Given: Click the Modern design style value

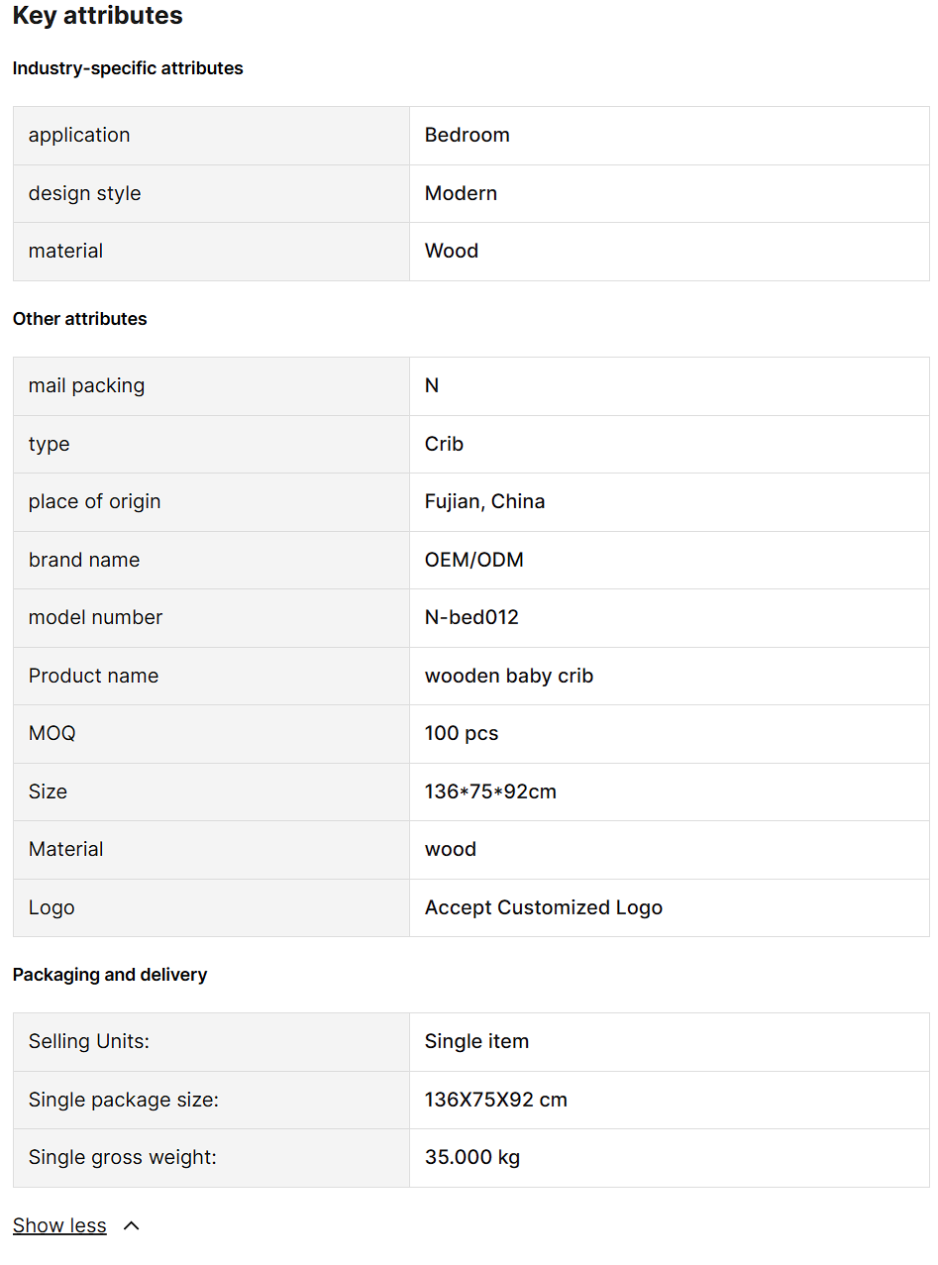Looking at the screenshot, I should [x=461, y=193].
